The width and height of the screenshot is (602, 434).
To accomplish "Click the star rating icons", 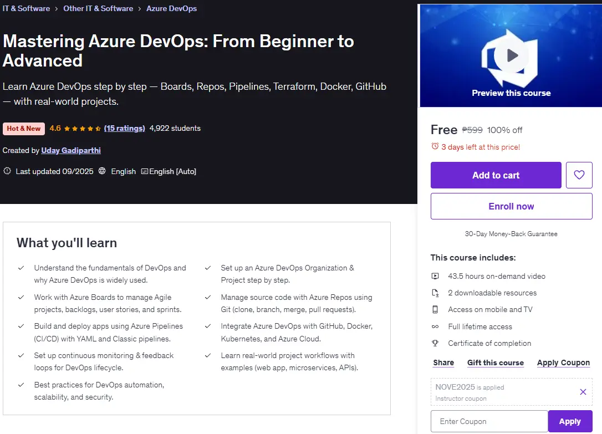I will [x=82, y=129].
